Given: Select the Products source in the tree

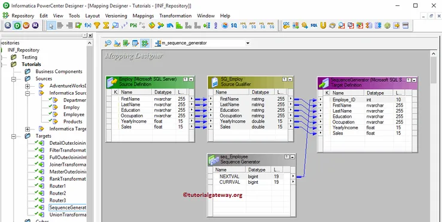Looking at the screenshot, I should pos(73,122).
